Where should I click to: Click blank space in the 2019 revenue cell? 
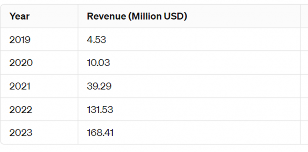(202, 39)
